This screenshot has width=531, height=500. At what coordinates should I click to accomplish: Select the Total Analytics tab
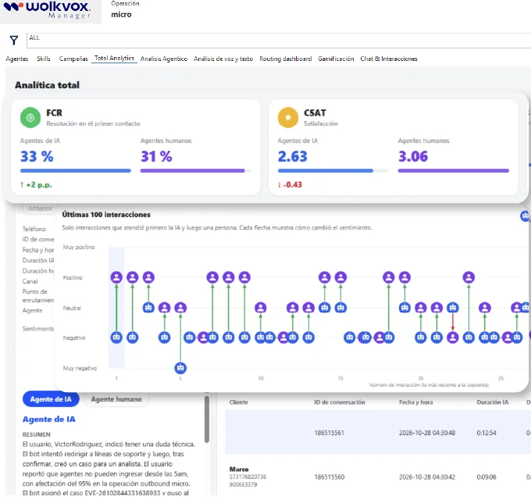point(114,58)
